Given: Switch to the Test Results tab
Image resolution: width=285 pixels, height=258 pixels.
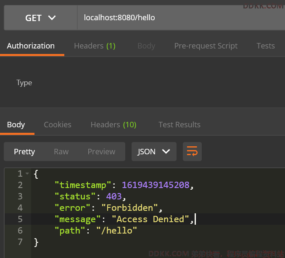Looking at the screenshot, I should (179, 124).
